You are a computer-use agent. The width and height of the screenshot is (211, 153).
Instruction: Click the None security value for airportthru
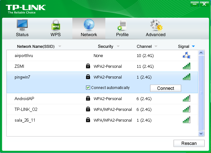coord(98,55)
